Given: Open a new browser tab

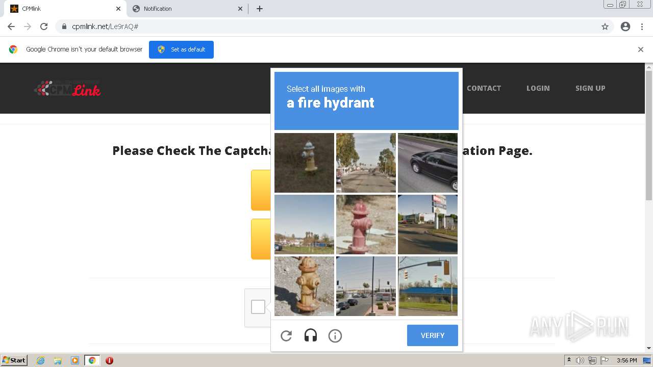Looking at the screenshot, I should 260,9.
